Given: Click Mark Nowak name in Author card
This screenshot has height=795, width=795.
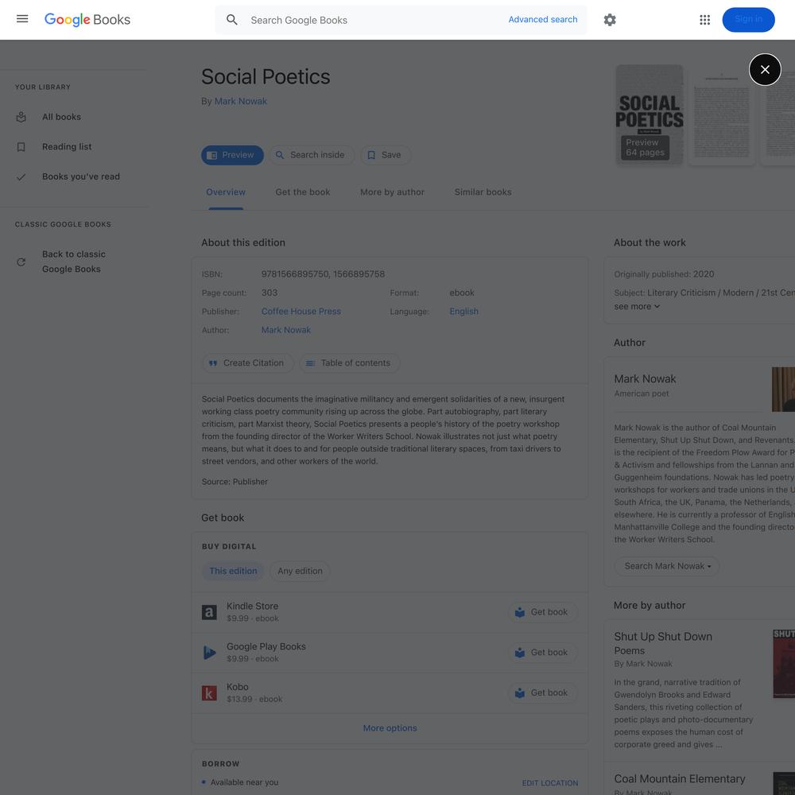Looking at the screenshot, I should 645,379.
